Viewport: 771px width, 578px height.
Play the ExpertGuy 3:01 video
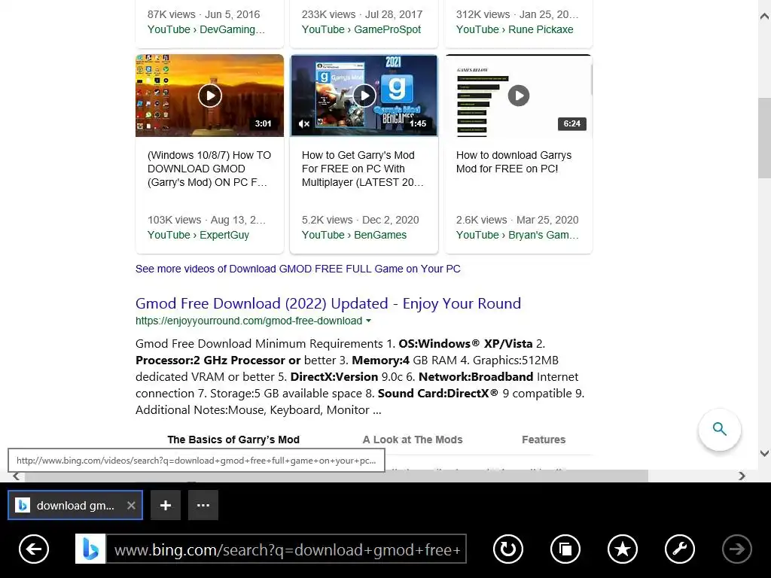(210, 96)
